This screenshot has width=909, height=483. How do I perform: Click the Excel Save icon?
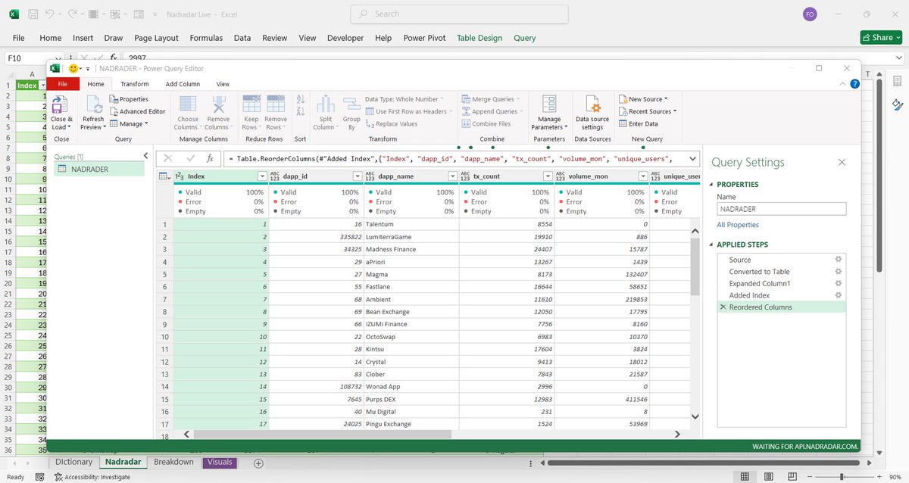33,14
